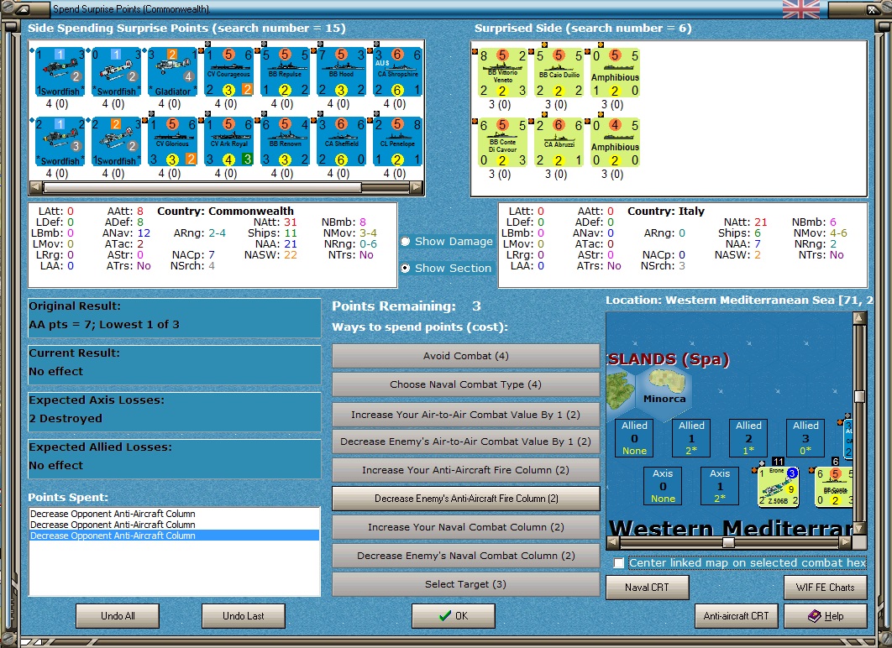Select the BB Caio Duilio counter
This screenshot has width=892, height=648.
click(x=559, y=73)
